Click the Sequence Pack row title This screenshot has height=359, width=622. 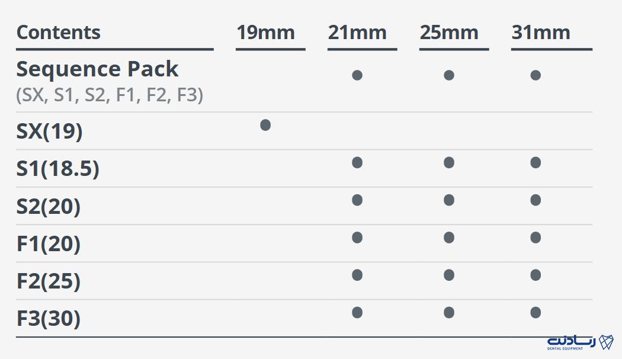coord(97,69)
